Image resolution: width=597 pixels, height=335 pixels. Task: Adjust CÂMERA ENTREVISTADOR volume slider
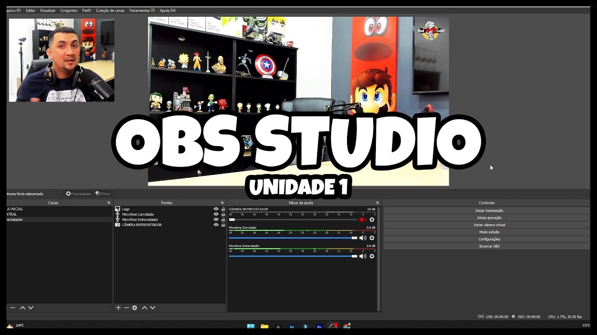[293, 220]
